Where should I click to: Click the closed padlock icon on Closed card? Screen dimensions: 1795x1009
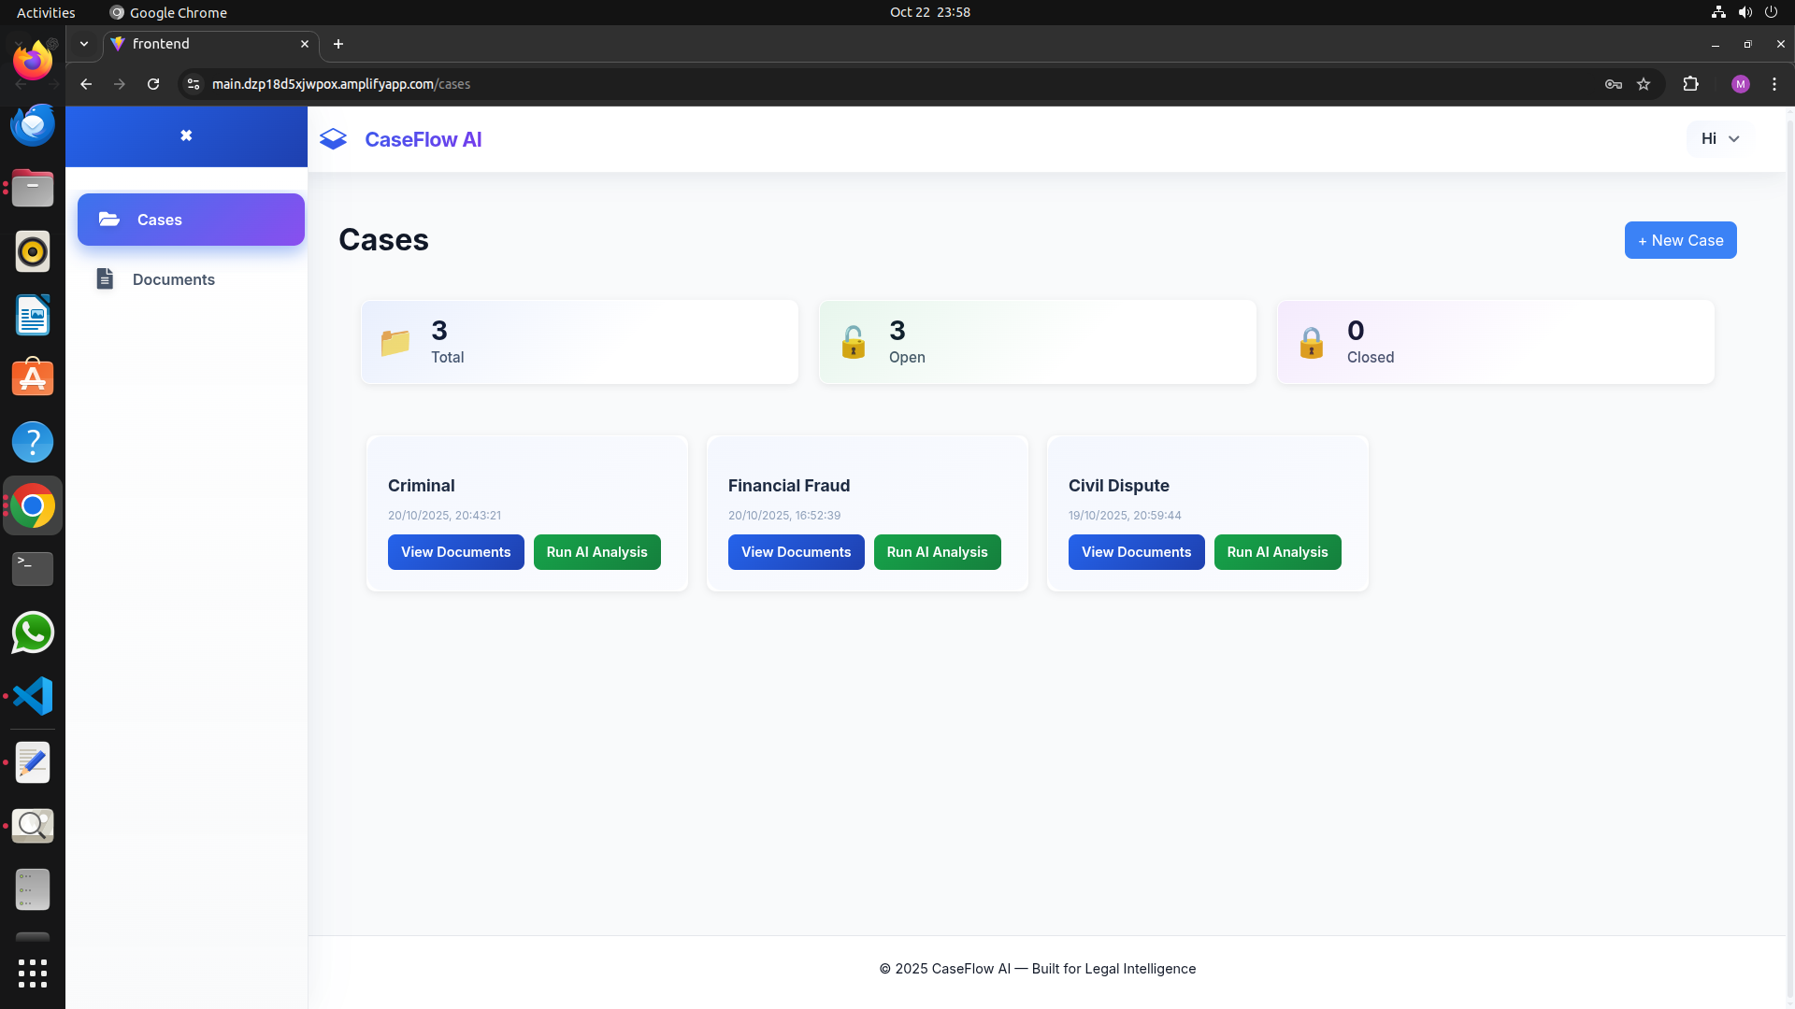1311,343
